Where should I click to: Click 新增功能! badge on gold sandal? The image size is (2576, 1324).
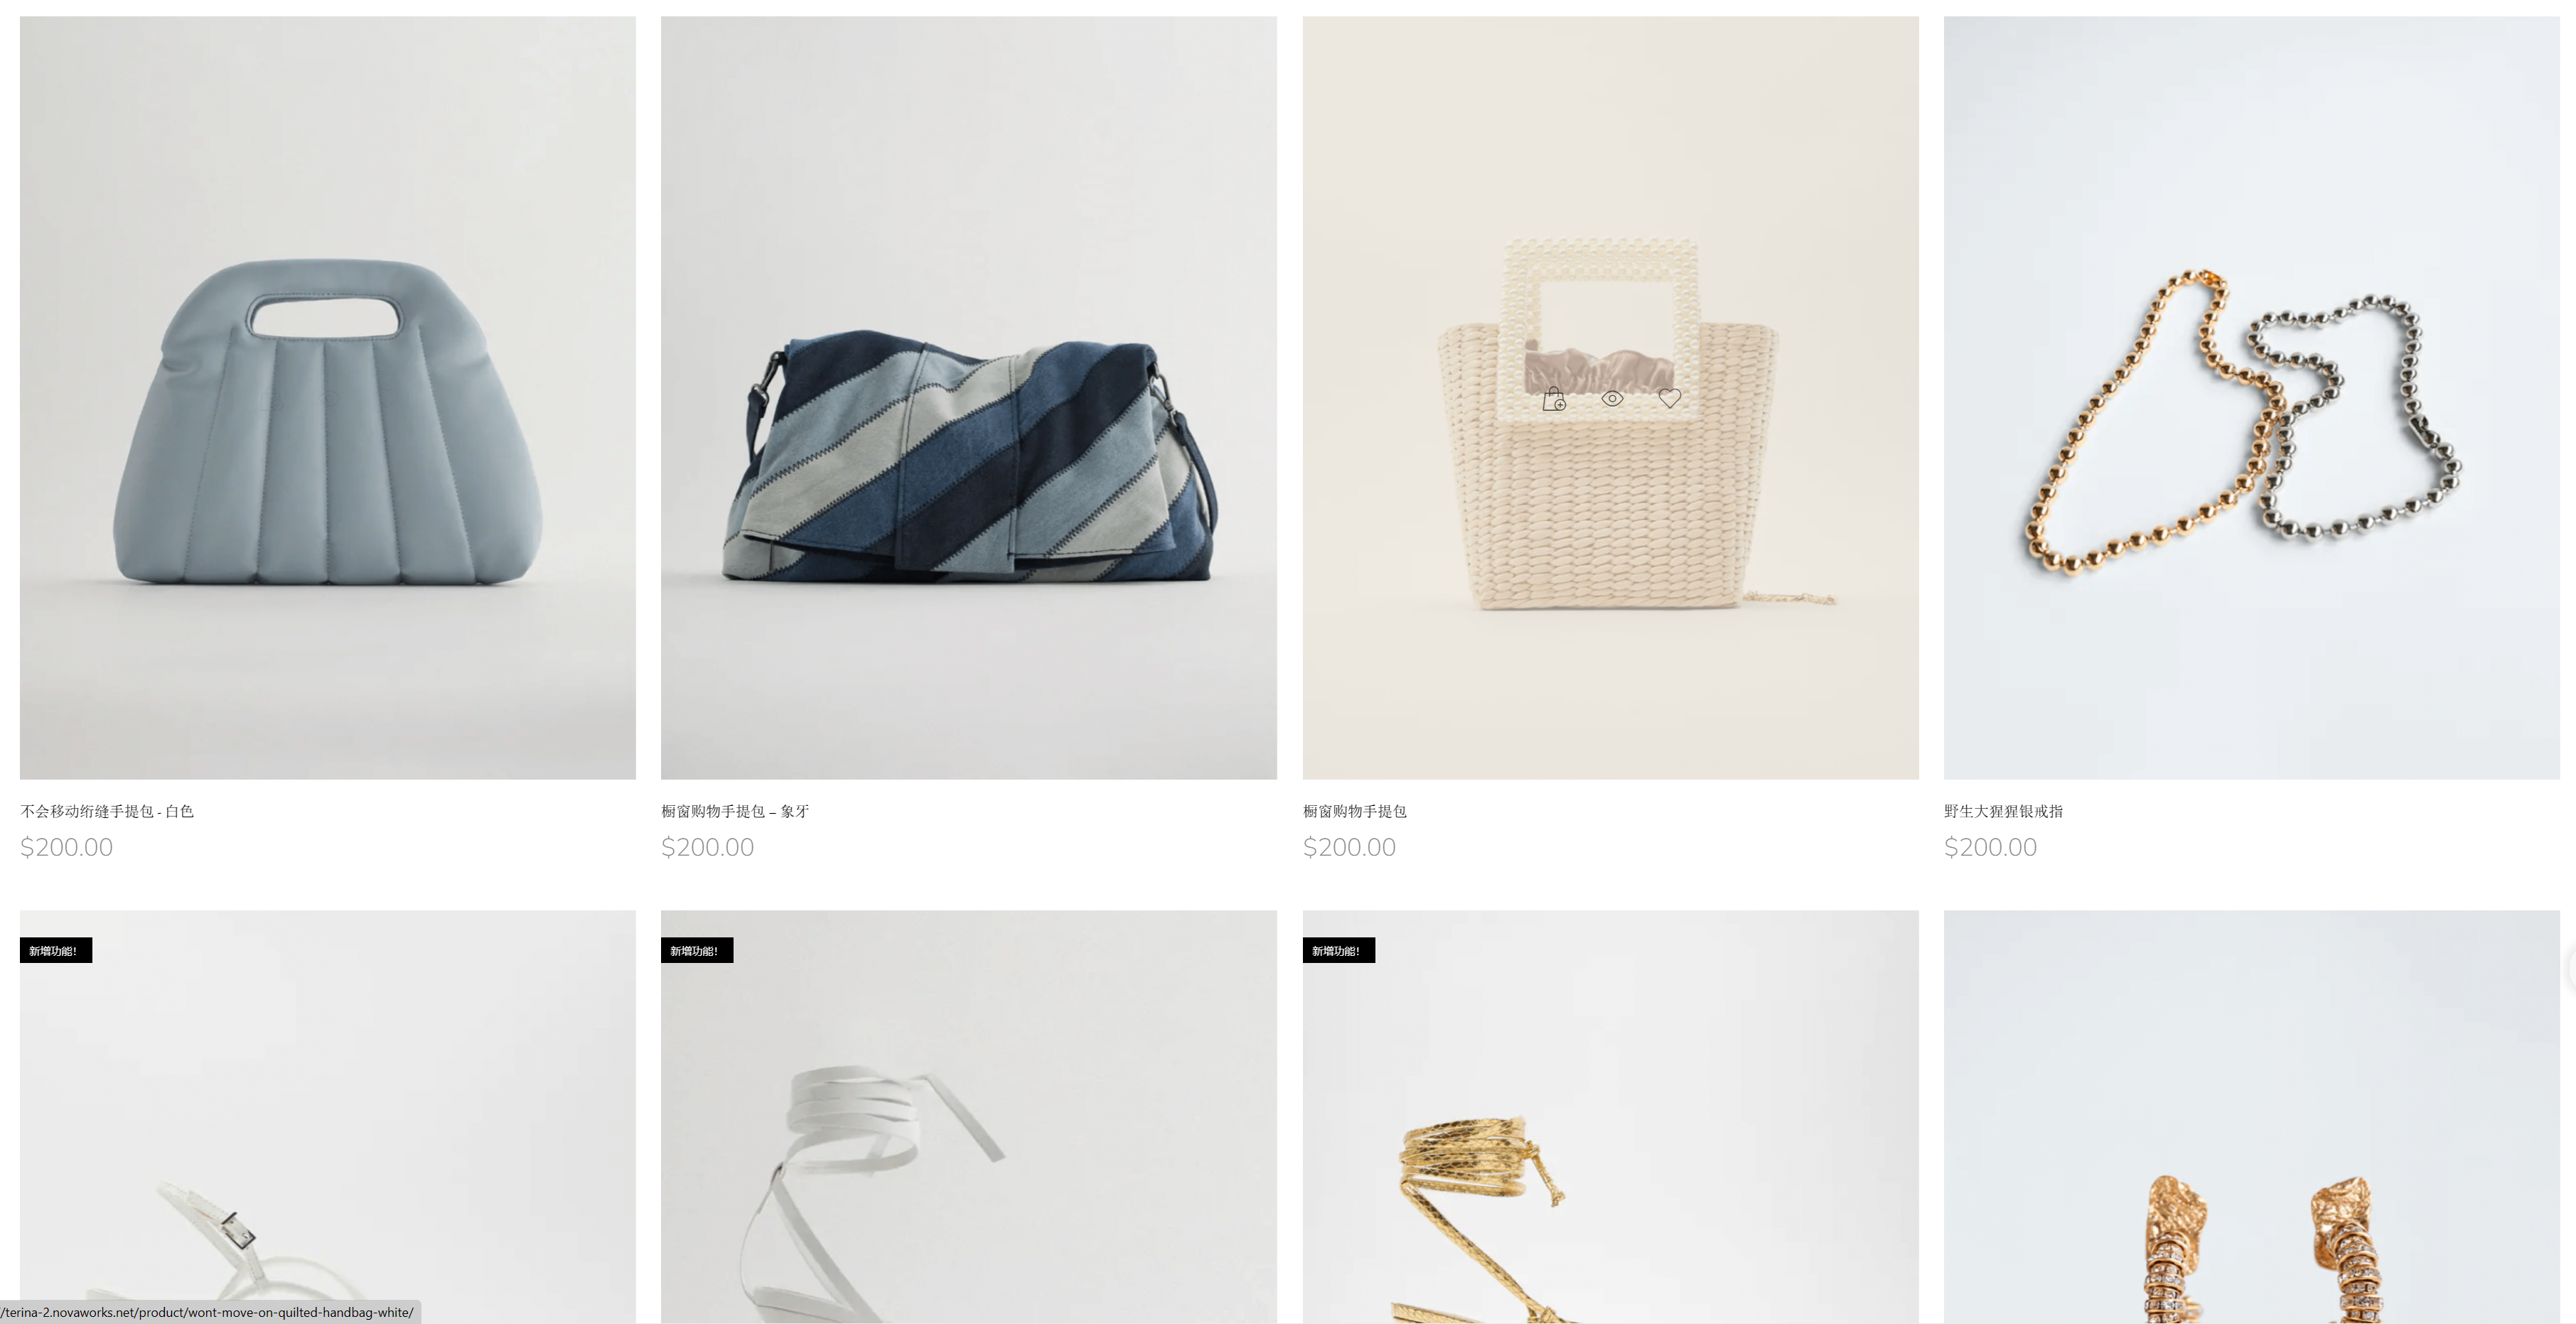1339,950
